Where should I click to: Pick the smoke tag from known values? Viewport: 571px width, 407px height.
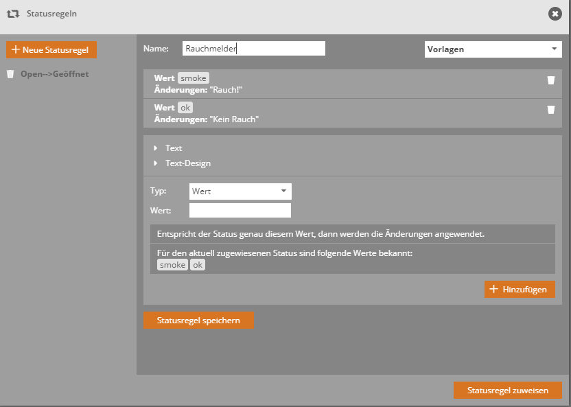[172, 265]
